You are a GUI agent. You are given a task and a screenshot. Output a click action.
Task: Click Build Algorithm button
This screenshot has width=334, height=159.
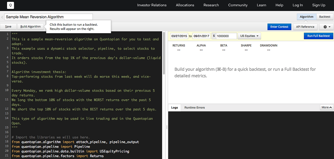click(x=31, y=27)
